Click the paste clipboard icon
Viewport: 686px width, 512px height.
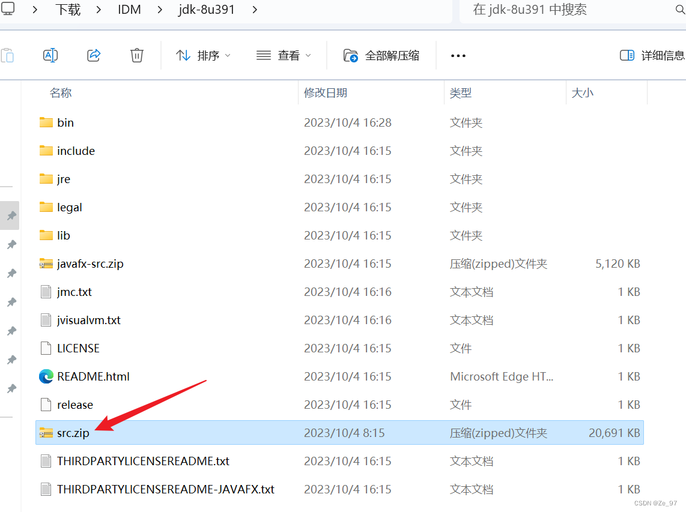coord(7,56)
